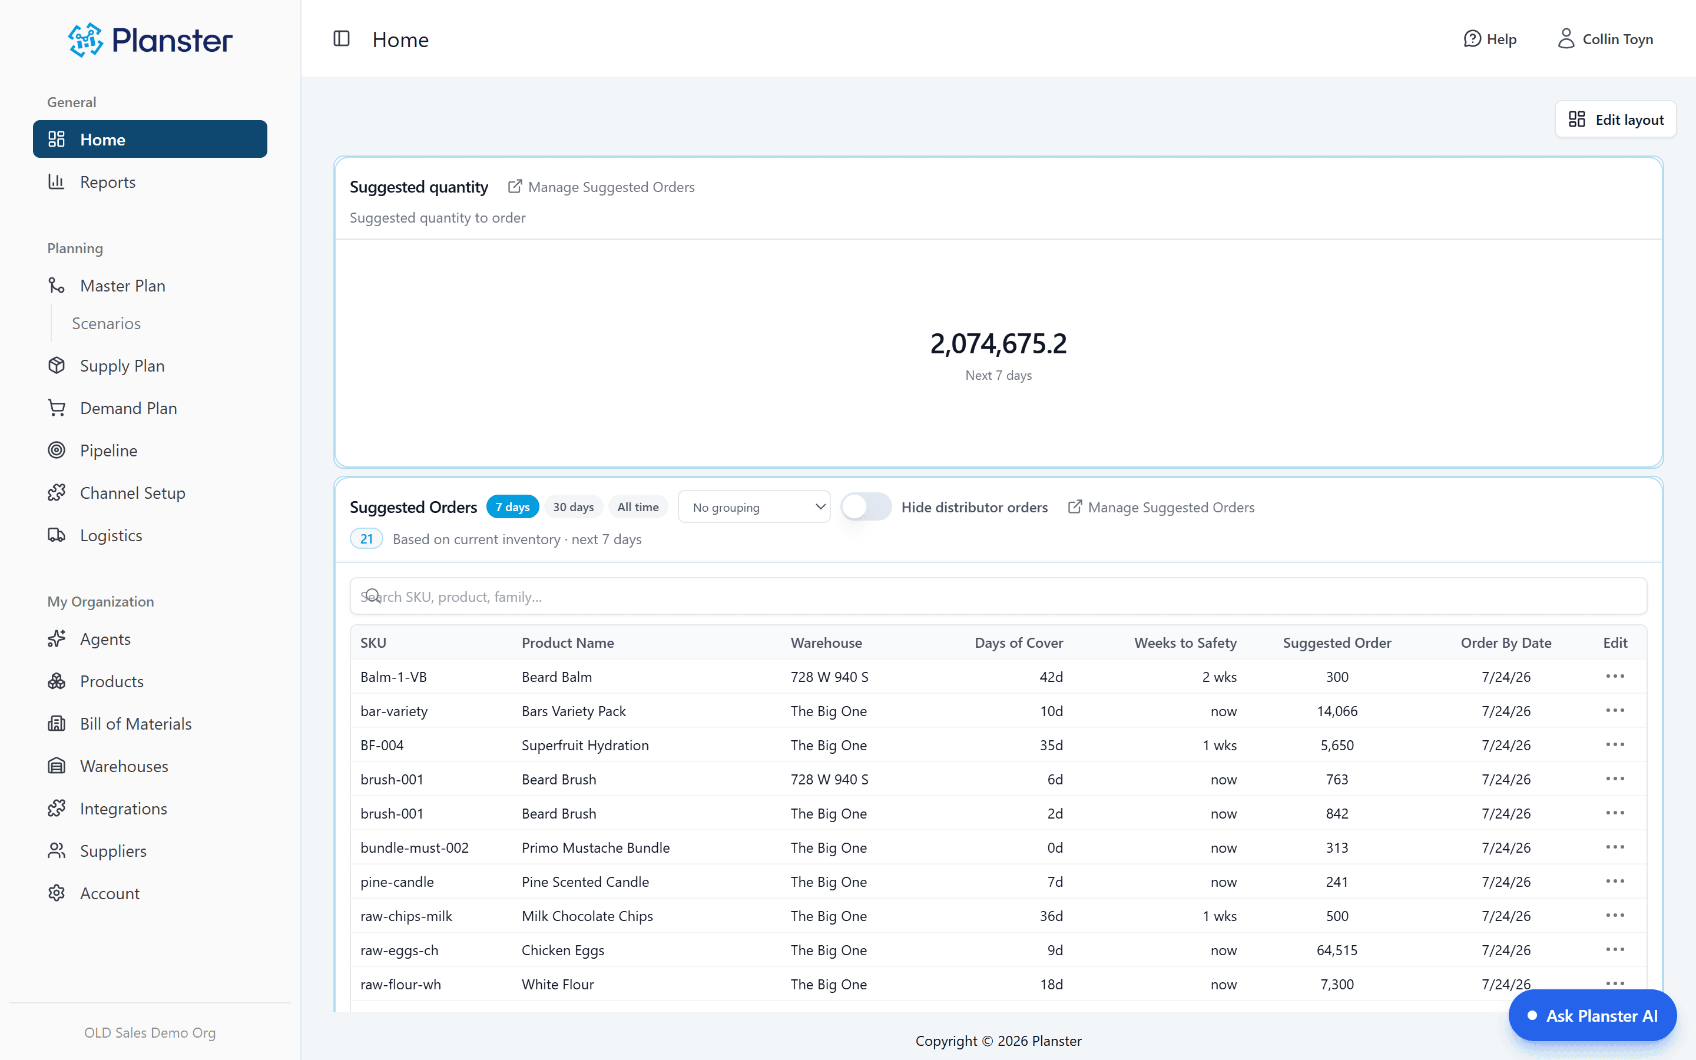
Task: Open the Ask Planster AI chat
Action: click(1592, 1015)
